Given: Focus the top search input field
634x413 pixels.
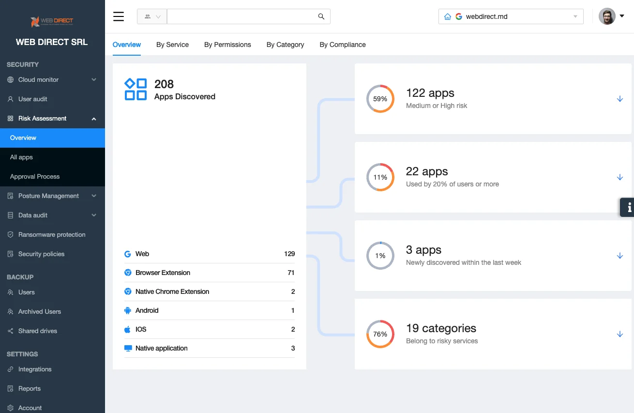Looking at the screenshot, I should tap(242, 16).
